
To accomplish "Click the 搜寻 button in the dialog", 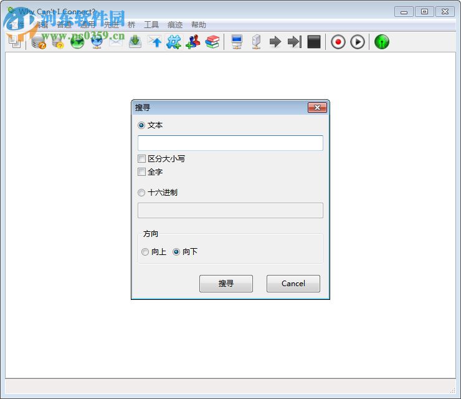I will coord(226,284).
